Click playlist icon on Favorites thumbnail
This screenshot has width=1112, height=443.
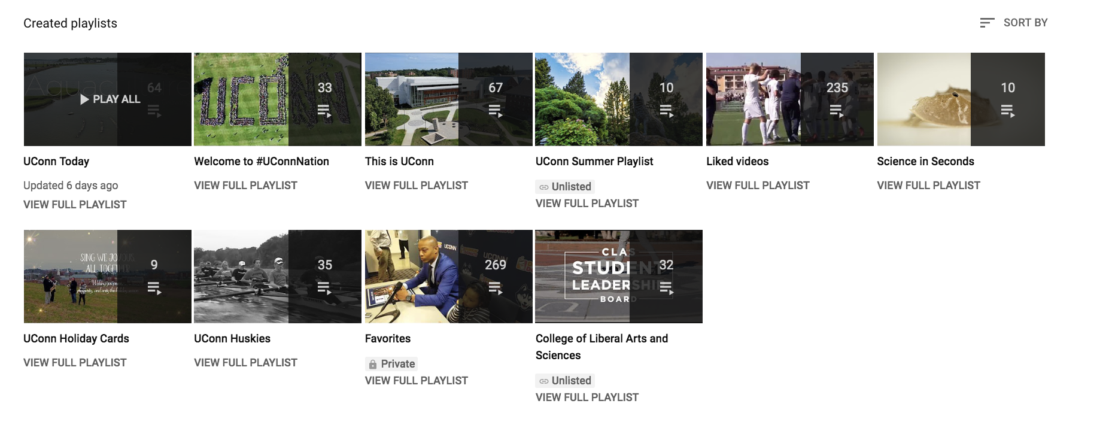pyautogui.click(x=496, y=289)
